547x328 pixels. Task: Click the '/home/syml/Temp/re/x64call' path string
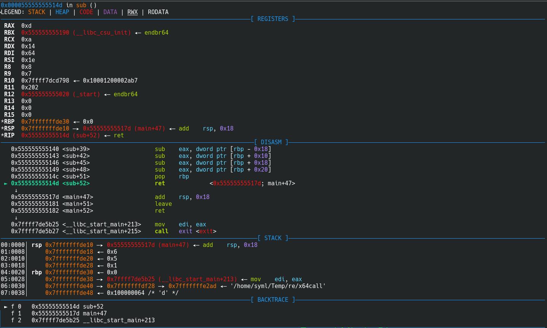point(278,286)
